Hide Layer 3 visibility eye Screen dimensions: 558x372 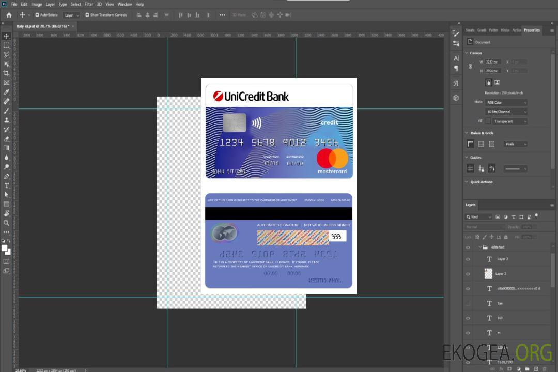pyautogui.click(x=468, y=274)
